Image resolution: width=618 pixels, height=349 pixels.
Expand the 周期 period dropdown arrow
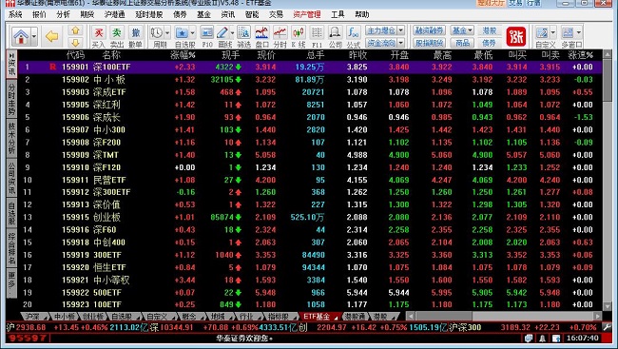click(x=167, y=32)
